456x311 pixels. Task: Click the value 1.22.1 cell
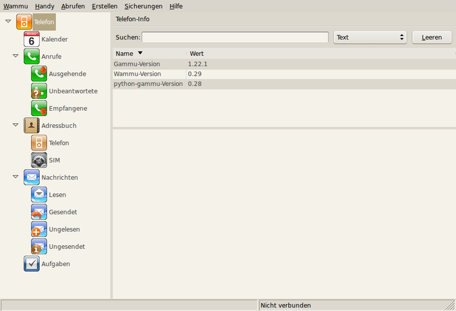pyautogui.click(x=198, y=64)
